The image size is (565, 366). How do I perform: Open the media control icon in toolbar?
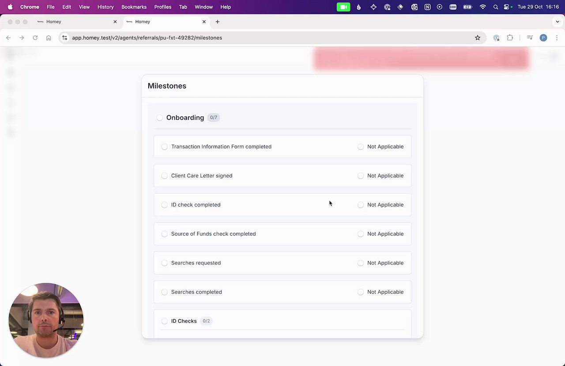coord(530,38)
